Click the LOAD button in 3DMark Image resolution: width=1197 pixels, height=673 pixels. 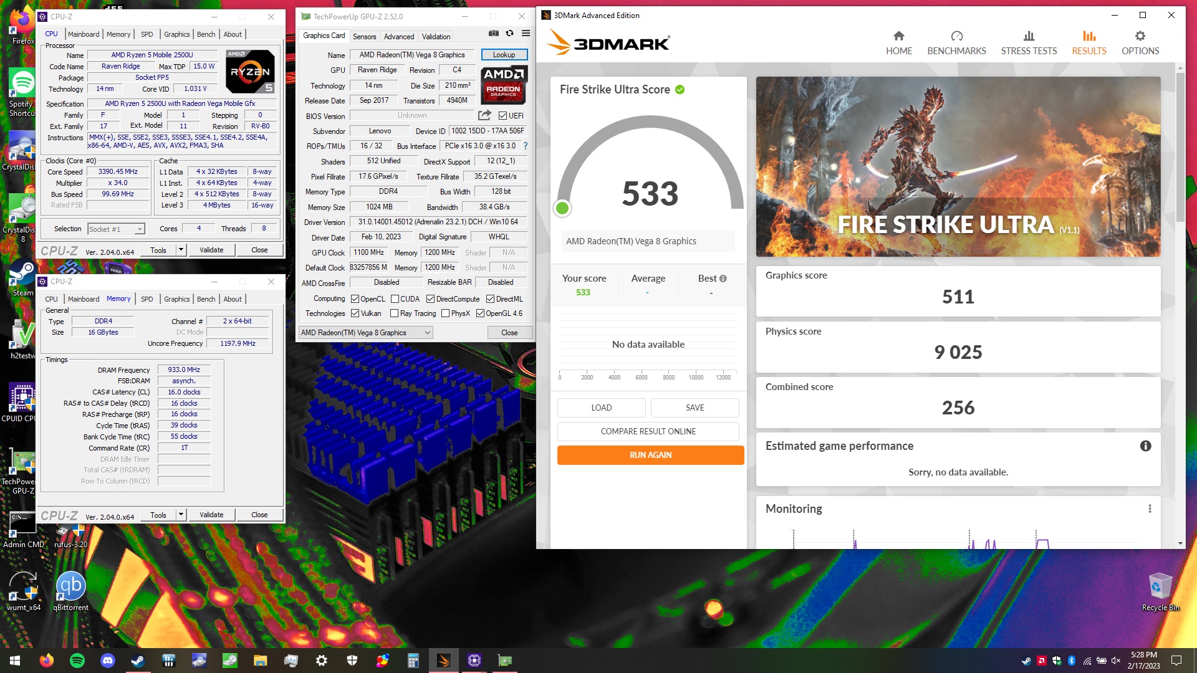click(x=601, y=408)
